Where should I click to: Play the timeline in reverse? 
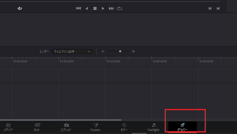tap(87, 9)
